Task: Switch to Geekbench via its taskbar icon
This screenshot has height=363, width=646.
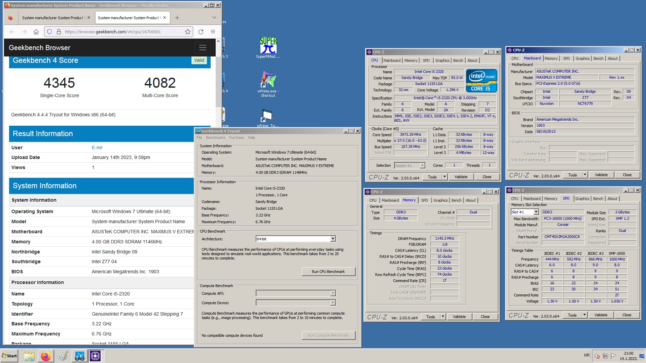Action: 79,356
